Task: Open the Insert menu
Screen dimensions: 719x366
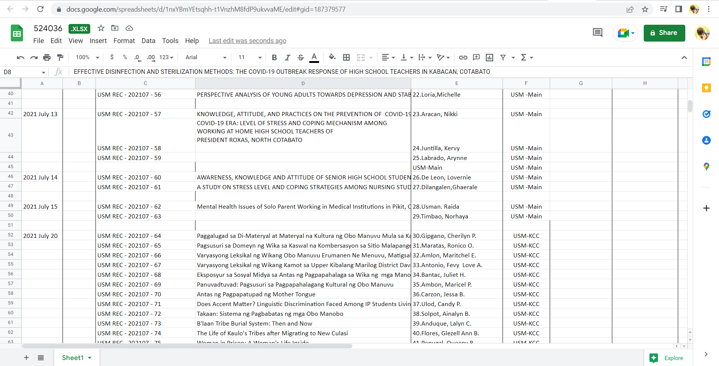Action: coord(98,41)
